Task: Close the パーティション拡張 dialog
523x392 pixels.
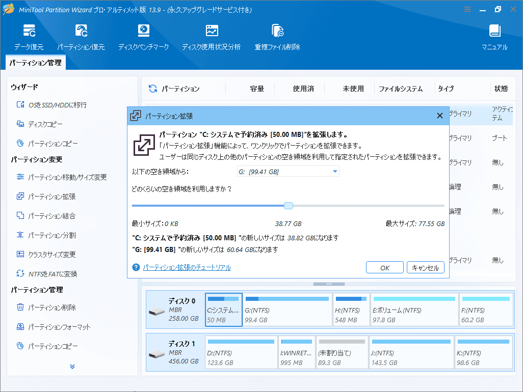Action: point(440,116)
